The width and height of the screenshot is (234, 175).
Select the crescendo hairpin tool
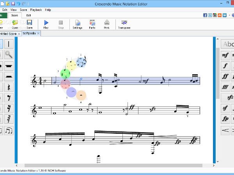[225, 130]
